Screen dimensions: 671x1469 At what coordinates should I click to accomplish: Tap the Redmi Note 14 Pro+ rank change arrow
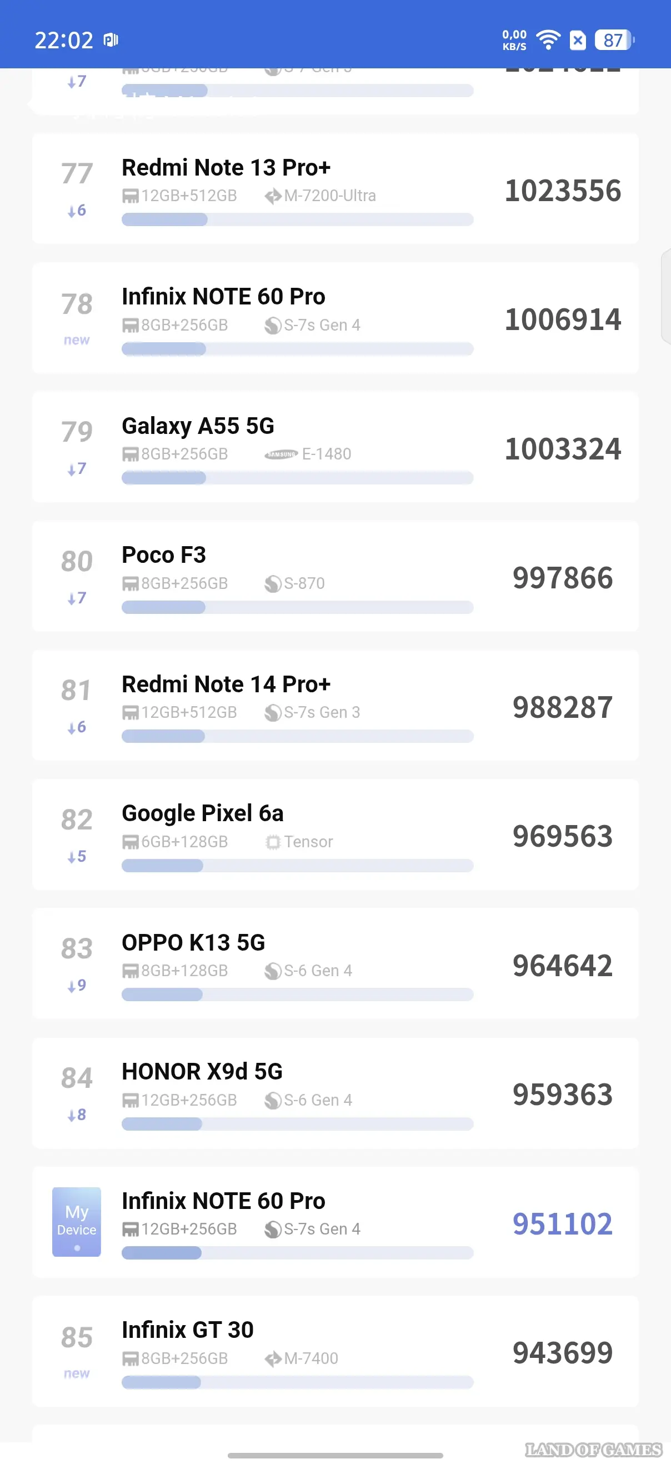(77, 728)
